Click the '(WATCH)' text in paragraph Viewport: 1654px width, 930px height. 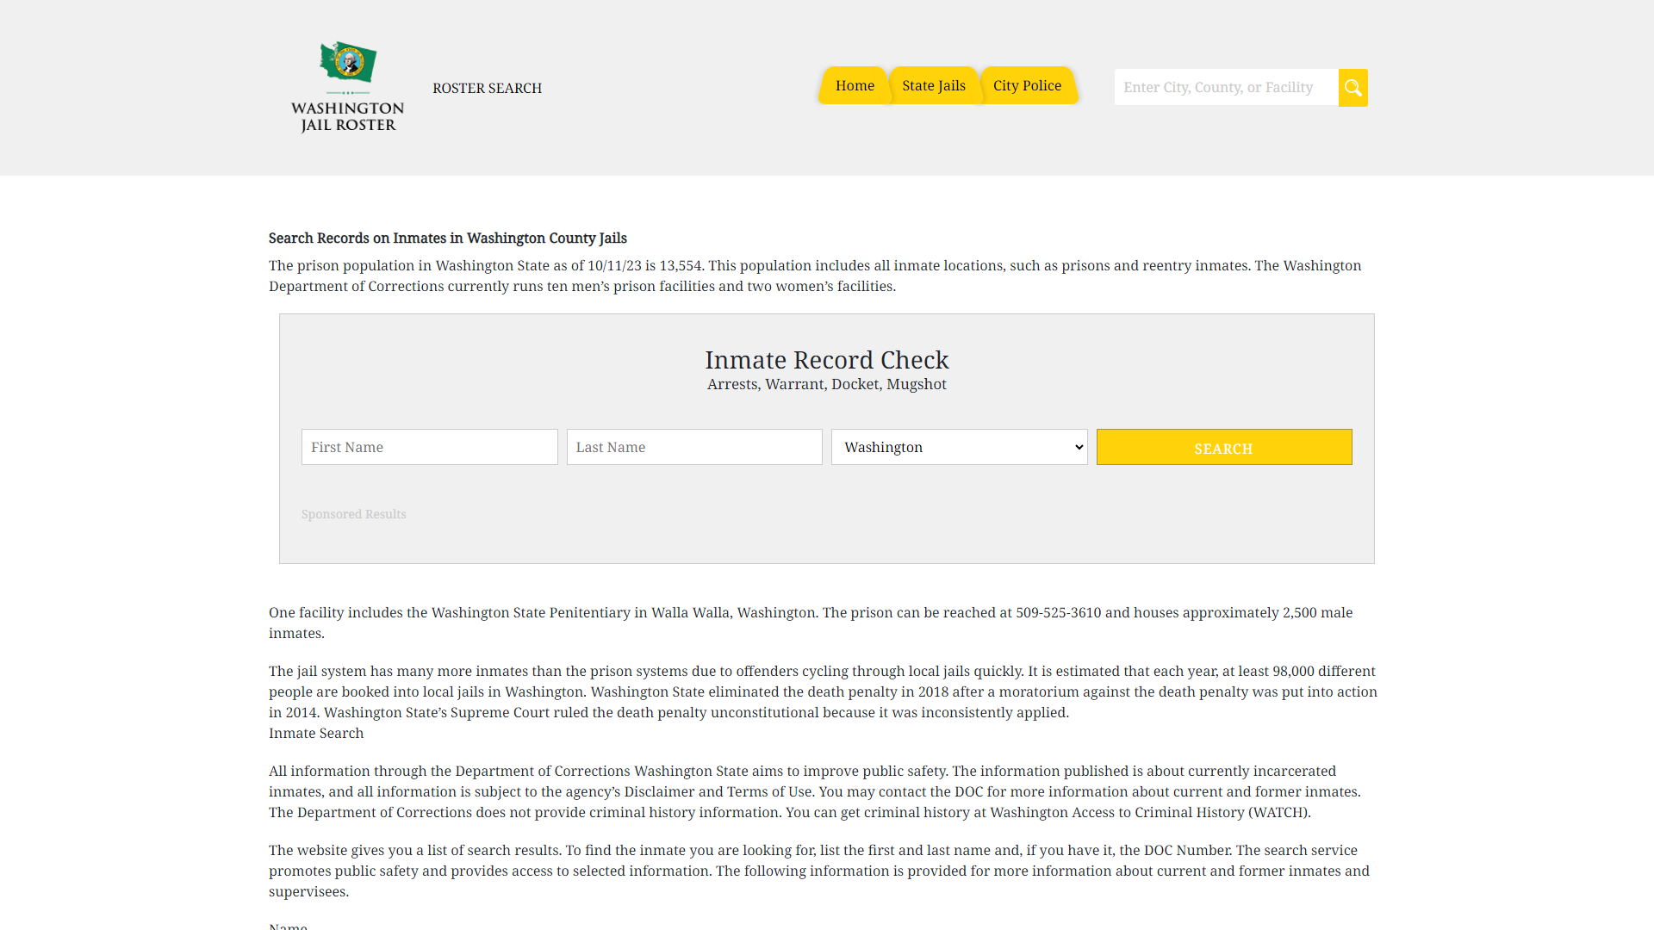(1279, 812)
